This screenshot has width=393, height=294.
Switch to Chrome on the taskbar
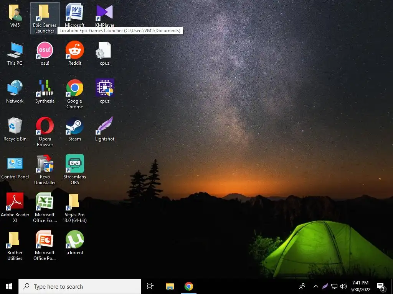click(x=189, y=286)
